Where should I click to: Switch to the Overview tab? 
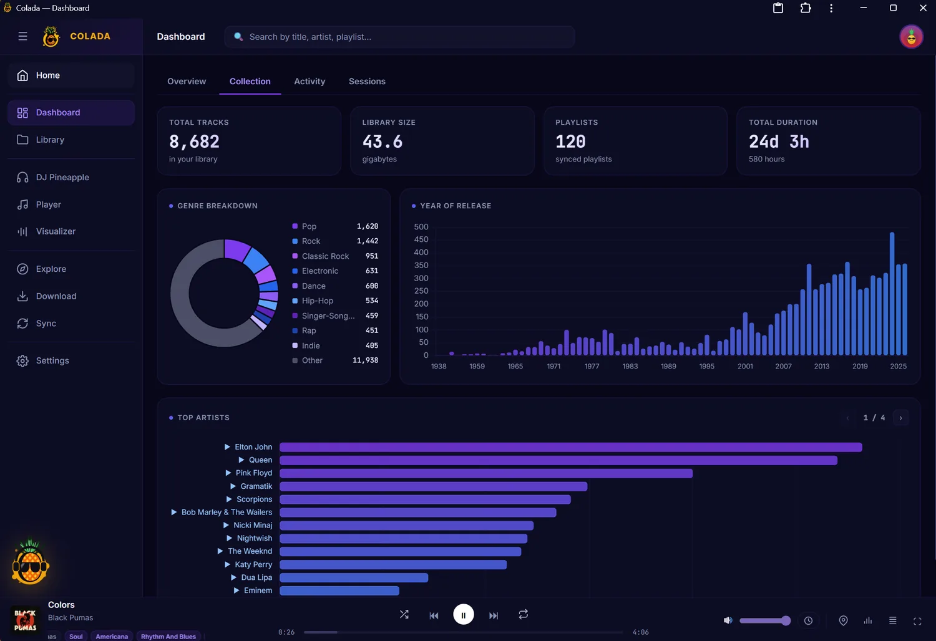[x=187, y=82]
